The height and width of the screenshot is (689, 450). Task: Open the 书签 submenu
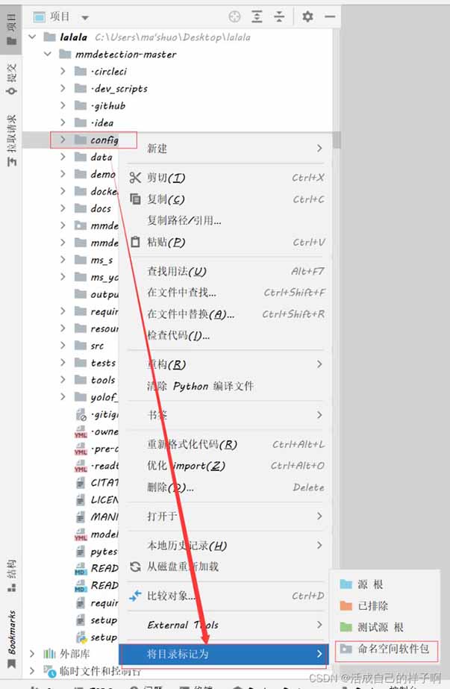point(226,415)
